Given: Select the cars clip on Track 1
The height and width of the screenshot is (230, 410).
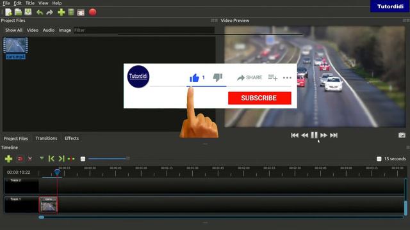Looking at the screenshot, I should [49, 204].
